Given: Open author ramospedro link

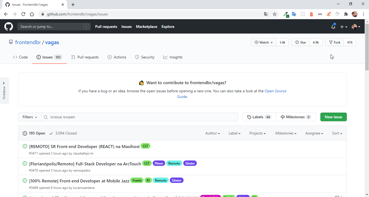Looking at the screenshot, I should (x=82, y=170).
